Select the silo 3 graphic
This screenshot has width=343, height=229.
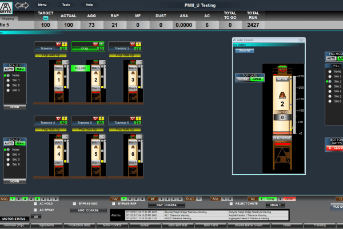click(133, 81)
